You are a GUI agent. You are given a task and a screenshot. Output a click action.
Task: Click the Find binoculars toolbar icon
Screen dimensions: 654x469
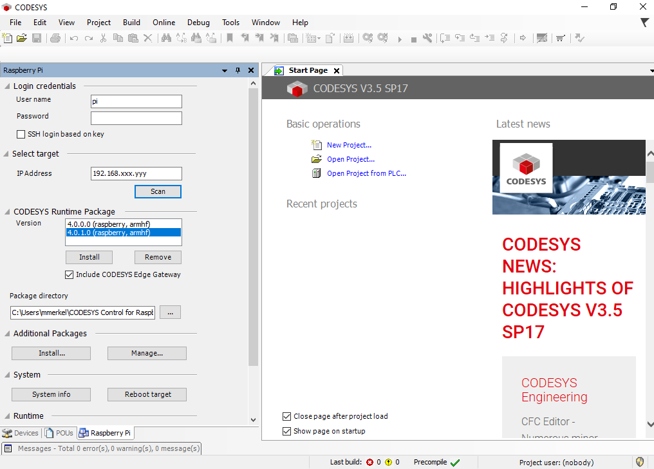pos(166,38)
